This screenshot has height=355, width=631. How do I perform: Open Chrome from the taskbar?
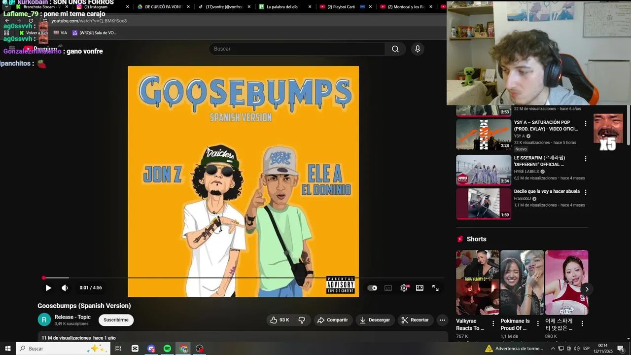point(184,349)
